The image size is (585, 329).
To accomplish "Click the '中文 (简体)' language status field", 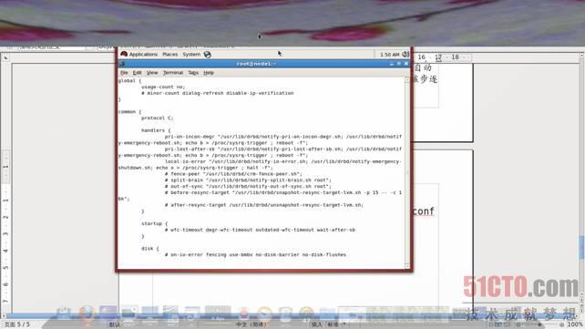I will coord(251,324).
